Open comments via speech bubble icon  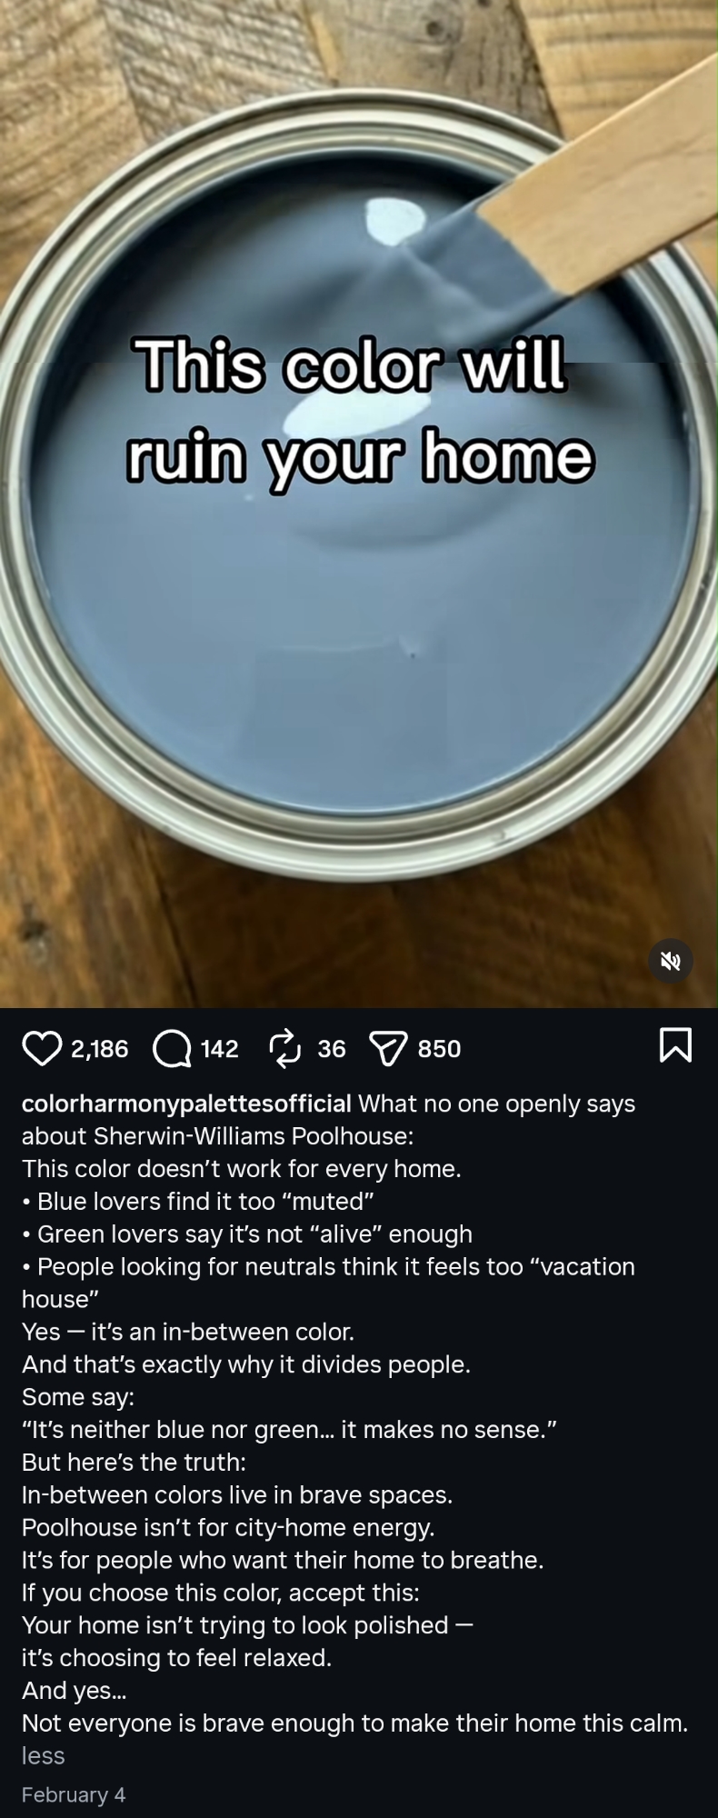[172, 1048]
